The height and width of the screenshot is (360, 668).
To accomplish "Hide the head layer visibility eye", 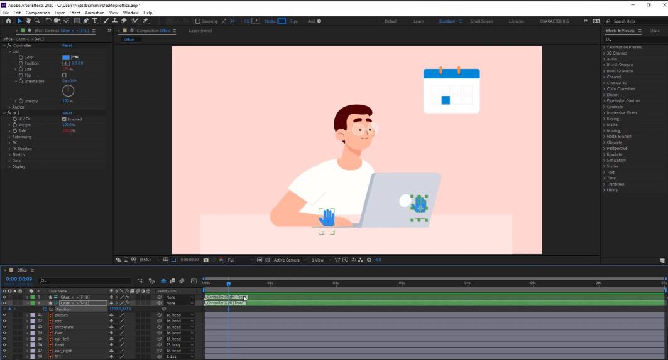I will 4,345.
